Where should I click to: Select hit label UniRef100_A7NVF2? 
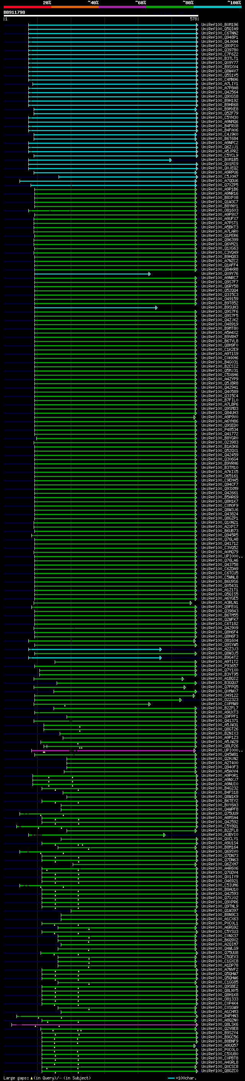[x=220, y=969]
